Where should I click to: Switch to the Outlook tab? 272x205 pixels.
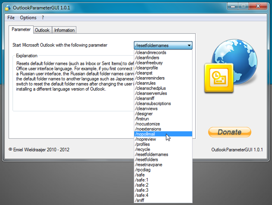[x=42, y=30]
